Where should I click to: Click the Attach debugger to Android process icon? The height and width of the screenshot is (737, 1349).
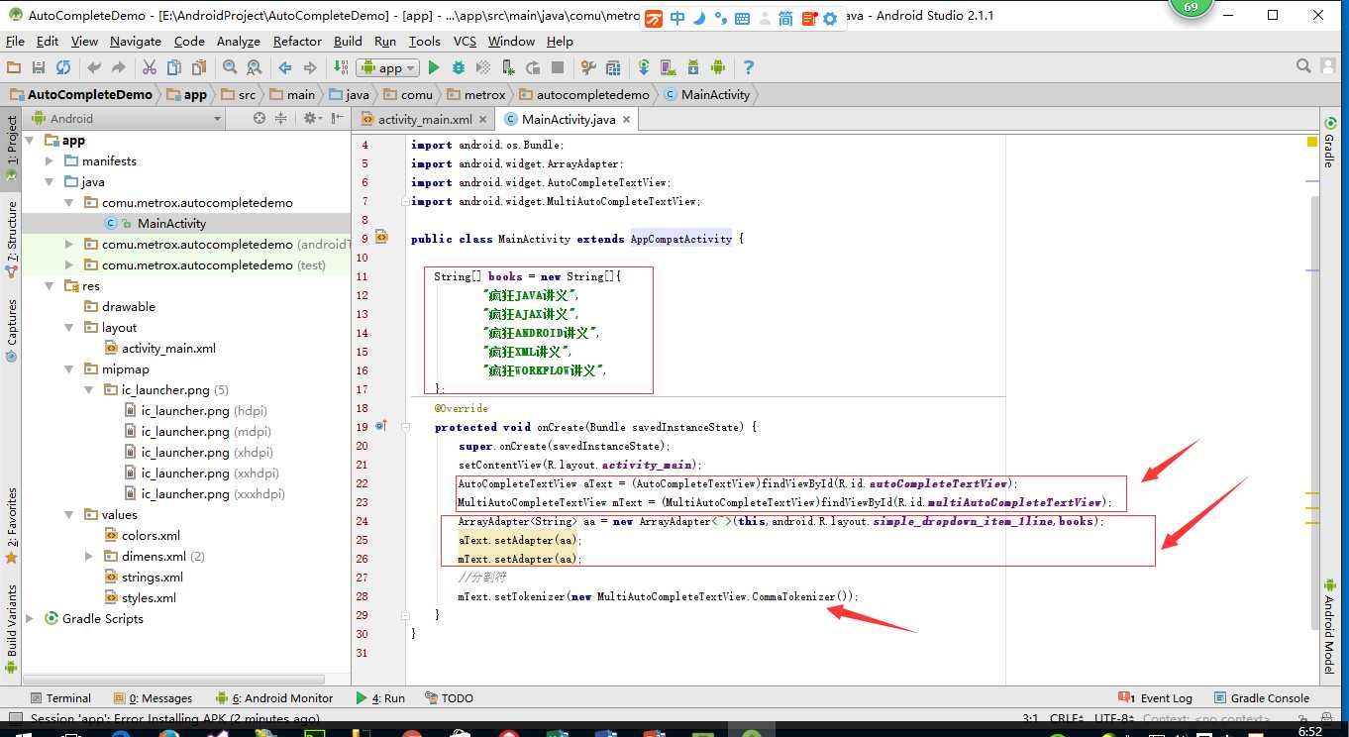pyautogui.click(x=508, y=67)
